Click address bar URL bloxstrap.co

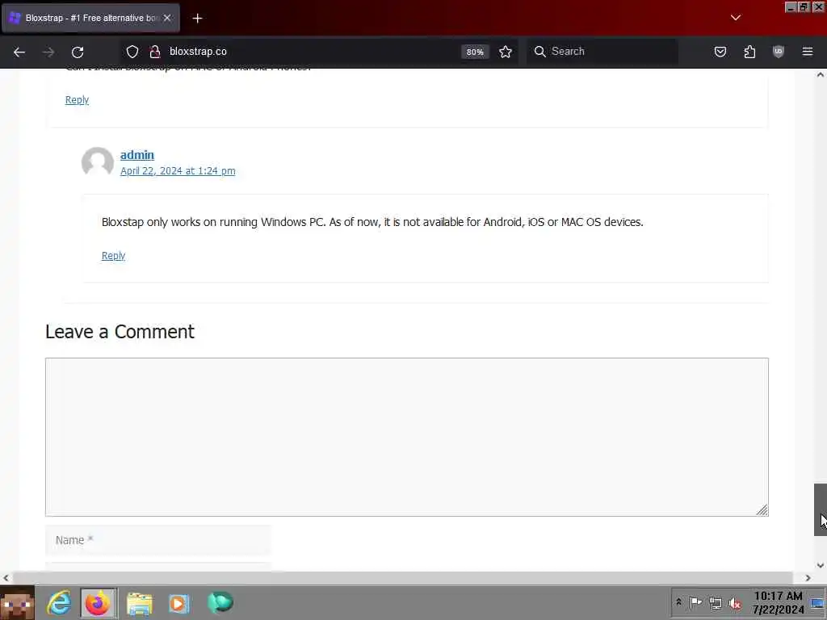[x=199, y=52]
